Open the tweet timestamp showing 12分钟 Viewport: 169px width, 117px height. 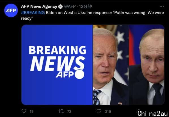click(x=85, y=6)
